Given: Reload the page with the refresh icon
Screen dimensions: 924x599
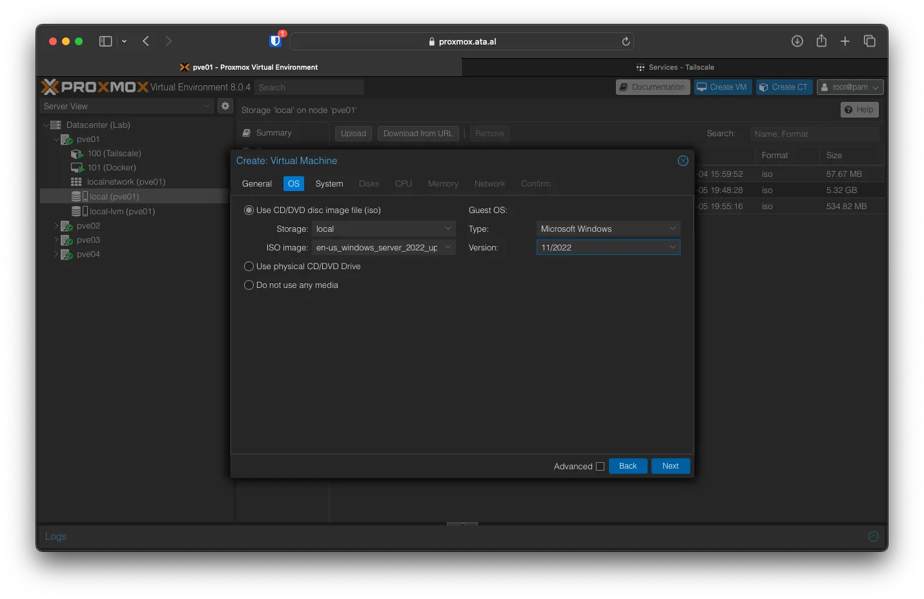Looking at the screenshot, I should pos(626,41).
